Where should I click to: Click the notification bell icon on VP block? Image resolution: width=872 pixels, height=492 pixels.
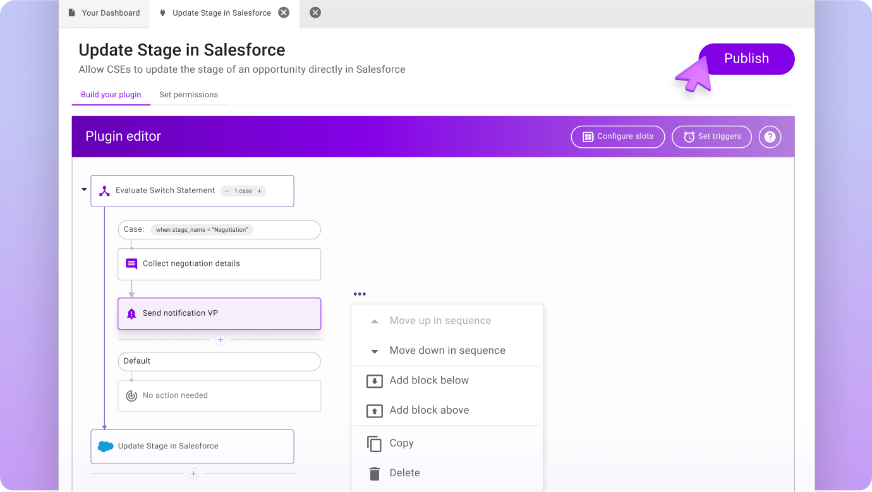click(131, 314)
